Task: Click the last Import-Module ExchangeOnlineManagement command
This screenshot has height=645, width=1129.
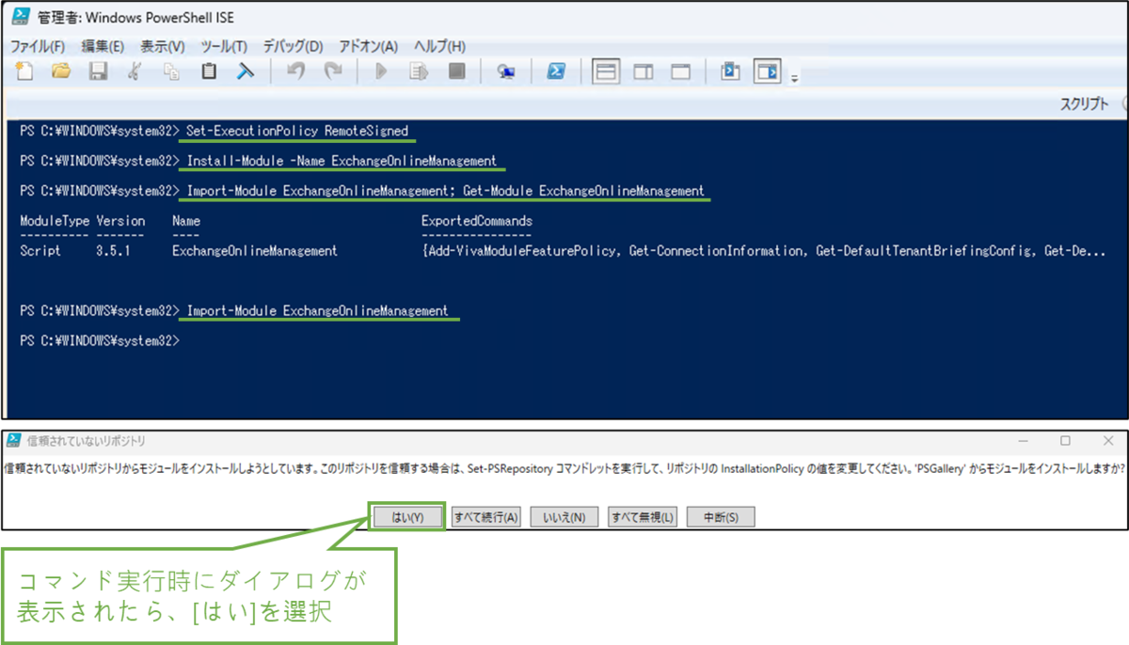Action: 318,310
